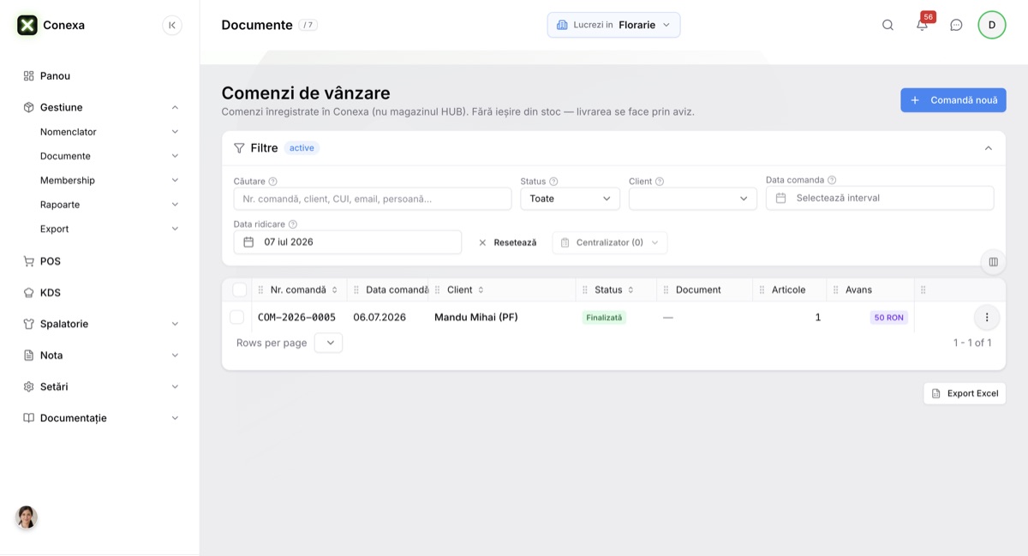Click the Gestiune box icon
This screenshot has height=556, width=1028.
[x=28, y=107]
